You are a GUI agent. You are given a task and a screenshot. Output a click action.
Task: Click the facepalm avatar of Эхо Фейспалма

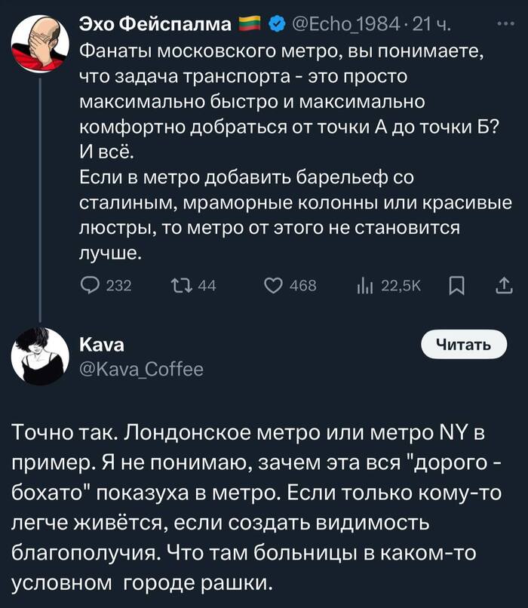point(40,45)
